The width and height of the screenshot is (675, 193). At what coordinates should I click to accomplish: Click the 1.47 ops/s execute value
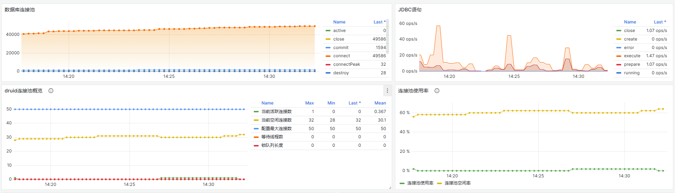656,56
